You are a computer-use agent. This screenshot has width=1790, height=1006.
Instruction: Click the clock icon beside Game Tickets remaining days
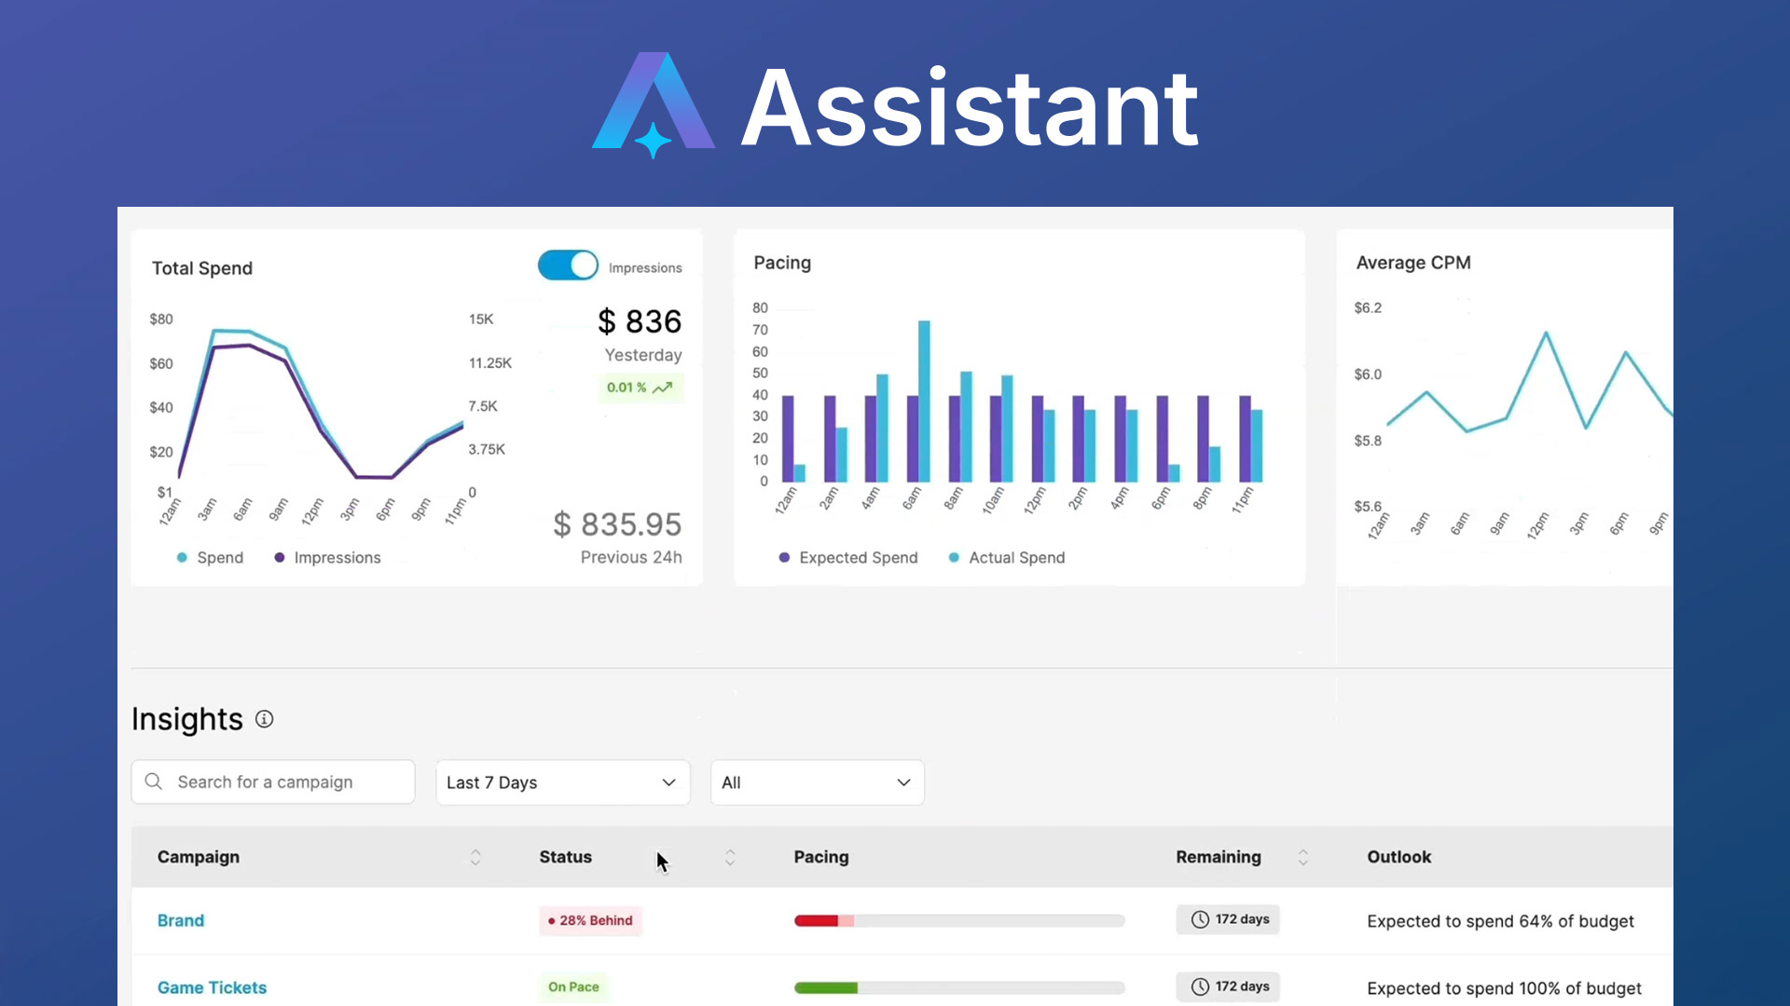tap(1200, 986)
